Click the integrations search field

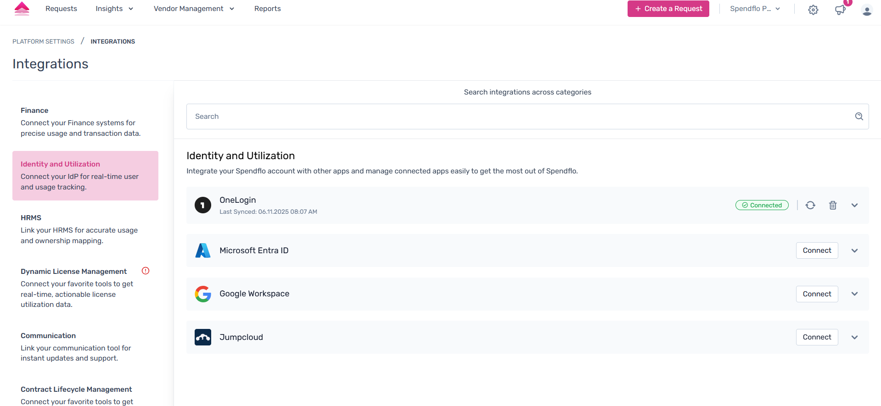point(519,117)
